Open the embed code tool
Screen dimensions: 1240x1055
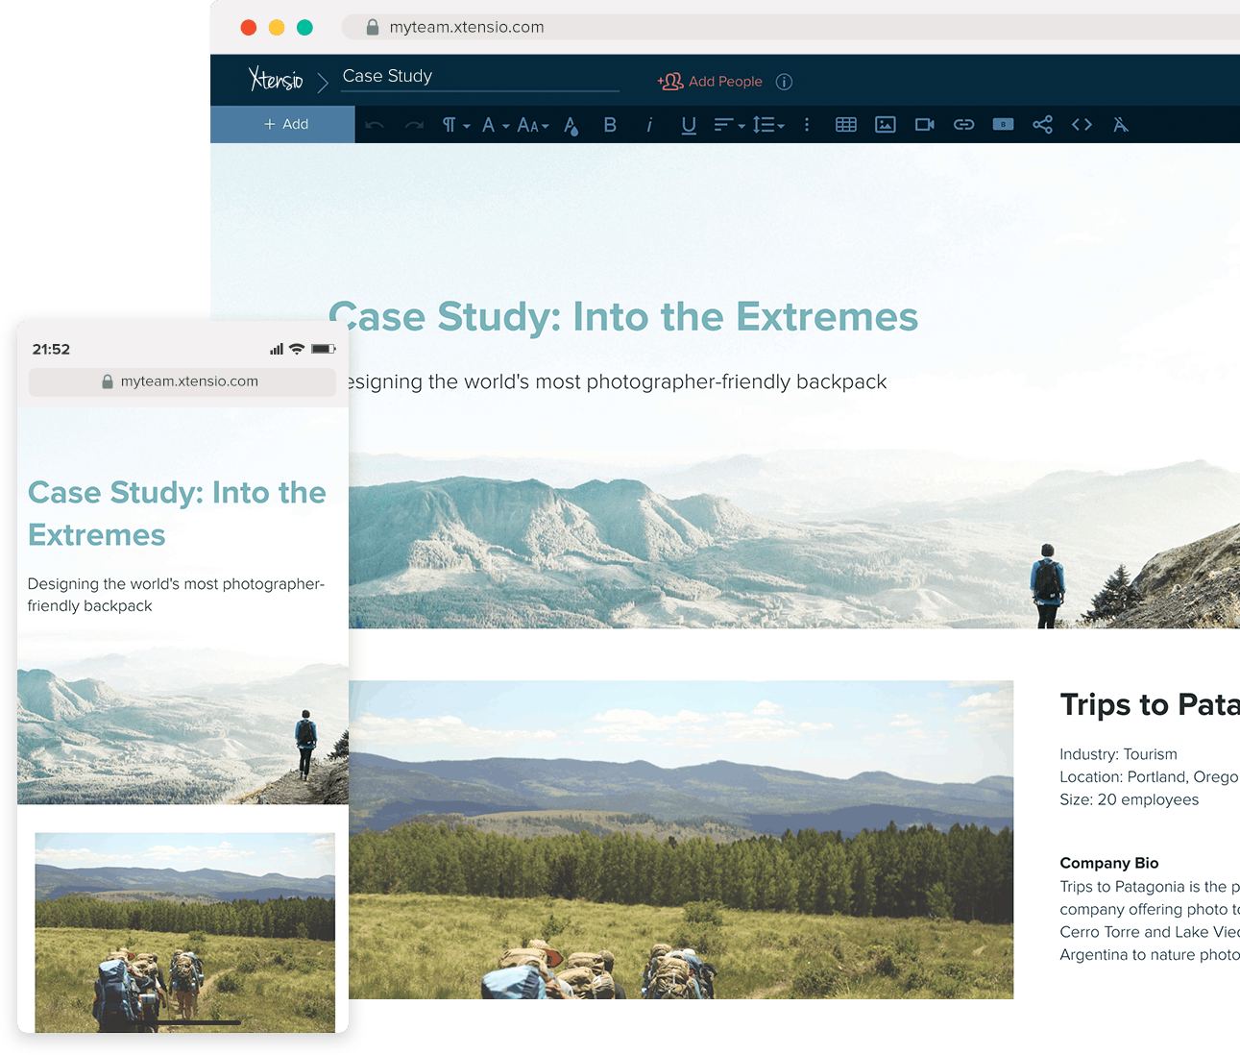point(1082,124)
